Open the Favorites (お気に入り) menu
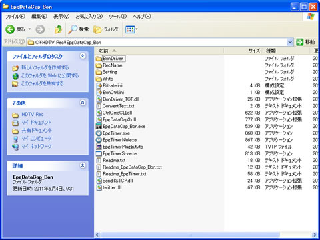Screen dimensions: 320x240 point(89,17)
